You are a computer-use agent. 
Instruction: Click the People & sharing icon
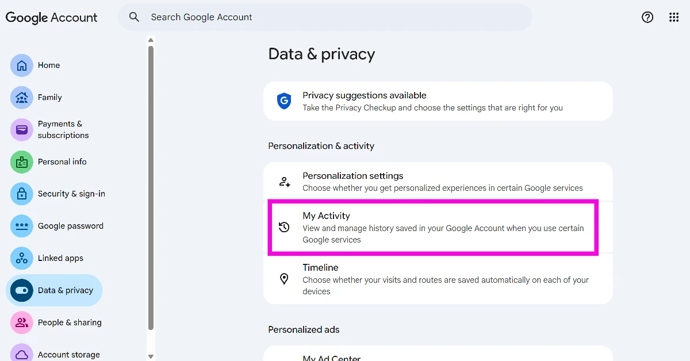pyautogui.click(x=22, y=322)
